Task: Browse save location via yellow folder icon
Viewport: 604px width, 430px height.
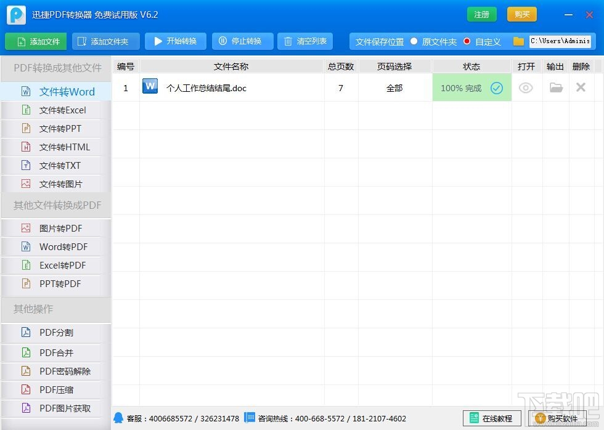Action: 518,41
